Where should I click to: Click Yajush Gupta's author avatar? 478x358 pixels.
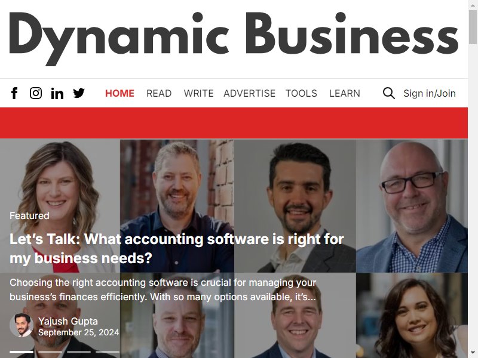click(x=22, y=325)
